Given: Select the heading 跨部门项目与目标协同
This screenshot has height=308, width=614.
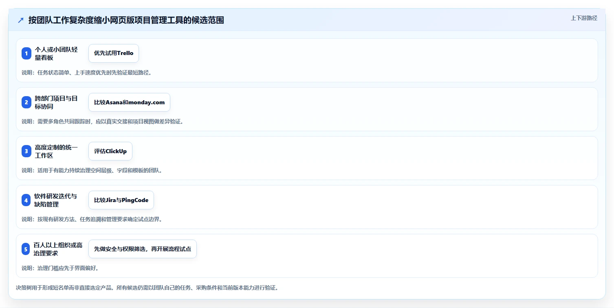Looking at the screenshot, I should 56,102.
